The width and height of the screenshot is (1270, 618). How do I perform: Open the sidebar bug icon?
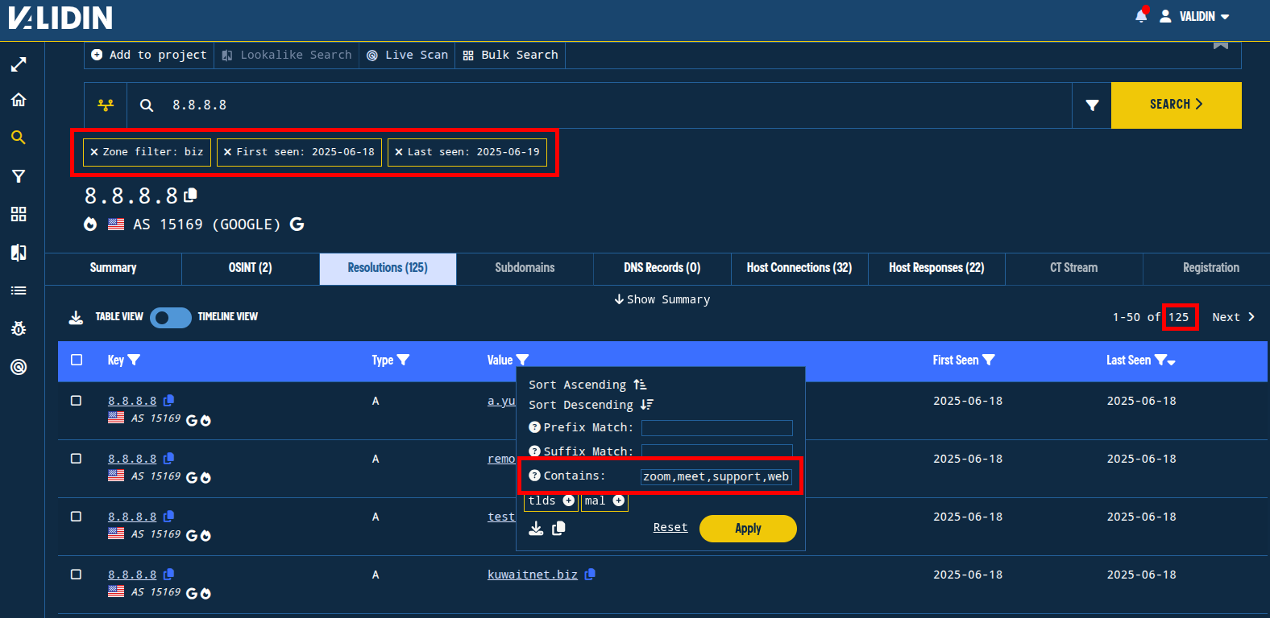click(19, 328)
